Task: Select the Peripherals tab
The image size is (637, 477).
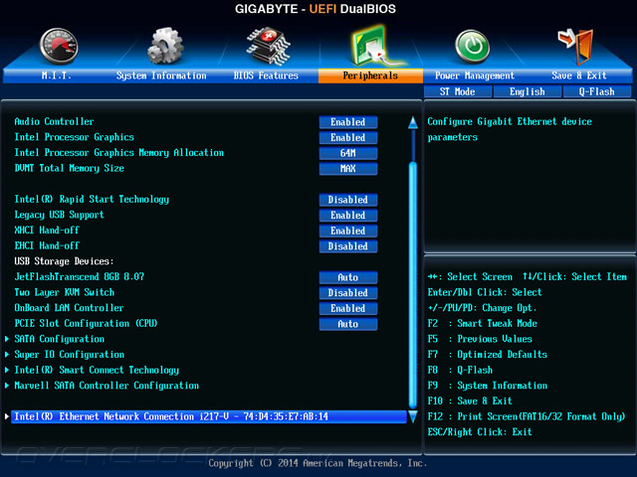Action: click(x=370, y=76)
